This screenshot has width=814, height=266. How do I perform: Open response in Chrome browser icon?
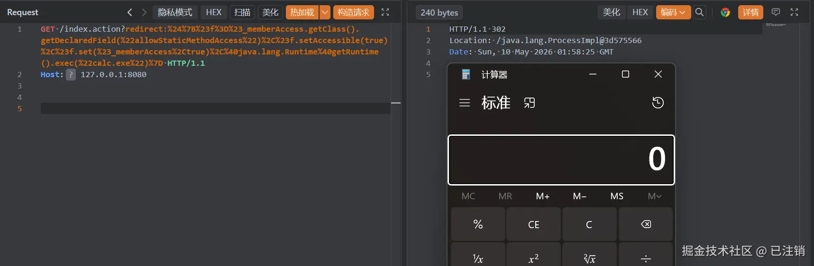725,12
